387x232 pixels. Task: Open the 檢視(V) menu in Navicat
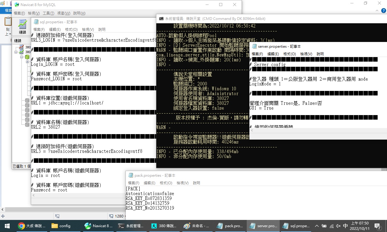(x=34, y=13)
